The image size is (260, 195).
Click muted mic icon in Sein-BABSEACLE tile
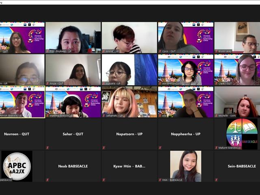[x=217, y=180]
